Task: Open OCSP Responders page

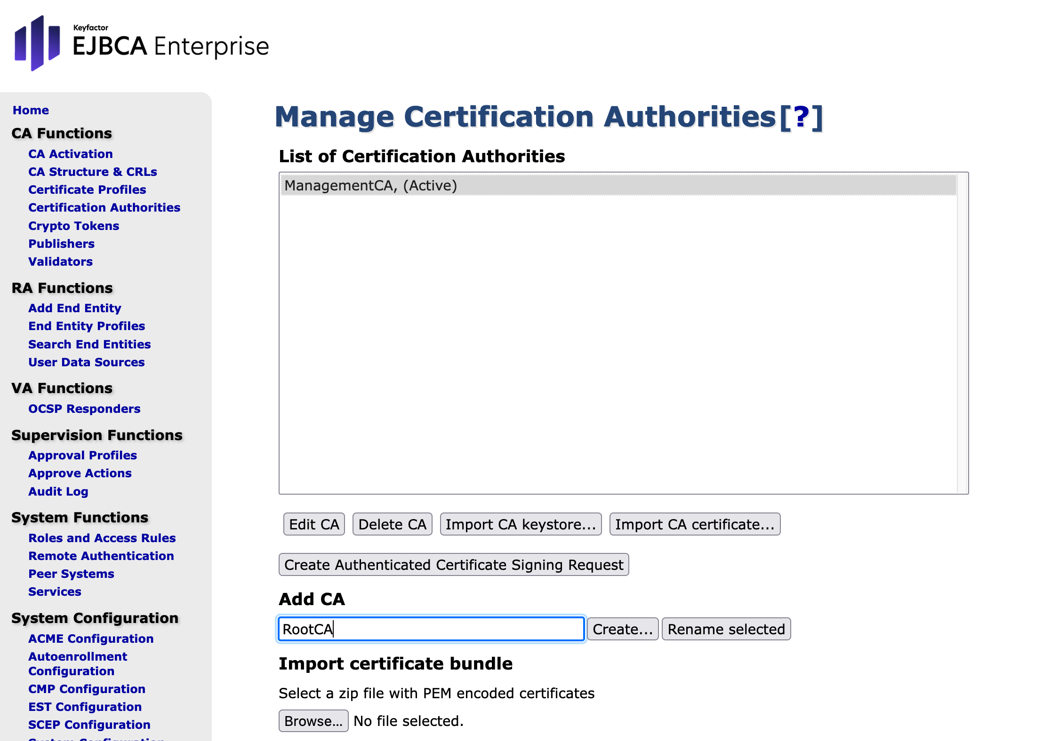Action: point(84,409)
